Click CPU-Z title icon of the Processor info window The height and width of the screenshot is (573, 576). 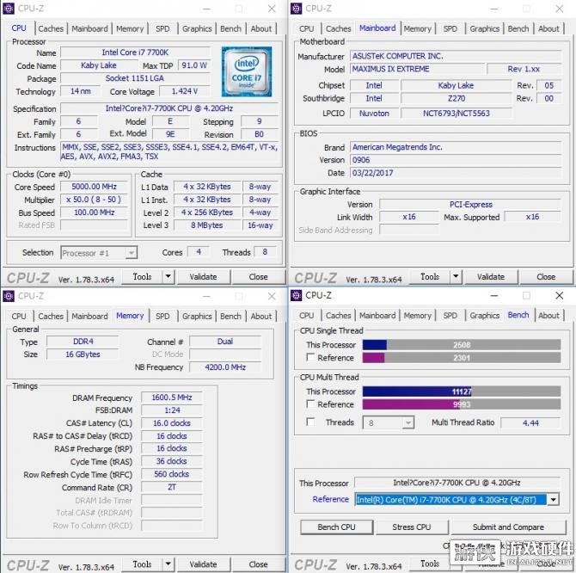point(9,9)
